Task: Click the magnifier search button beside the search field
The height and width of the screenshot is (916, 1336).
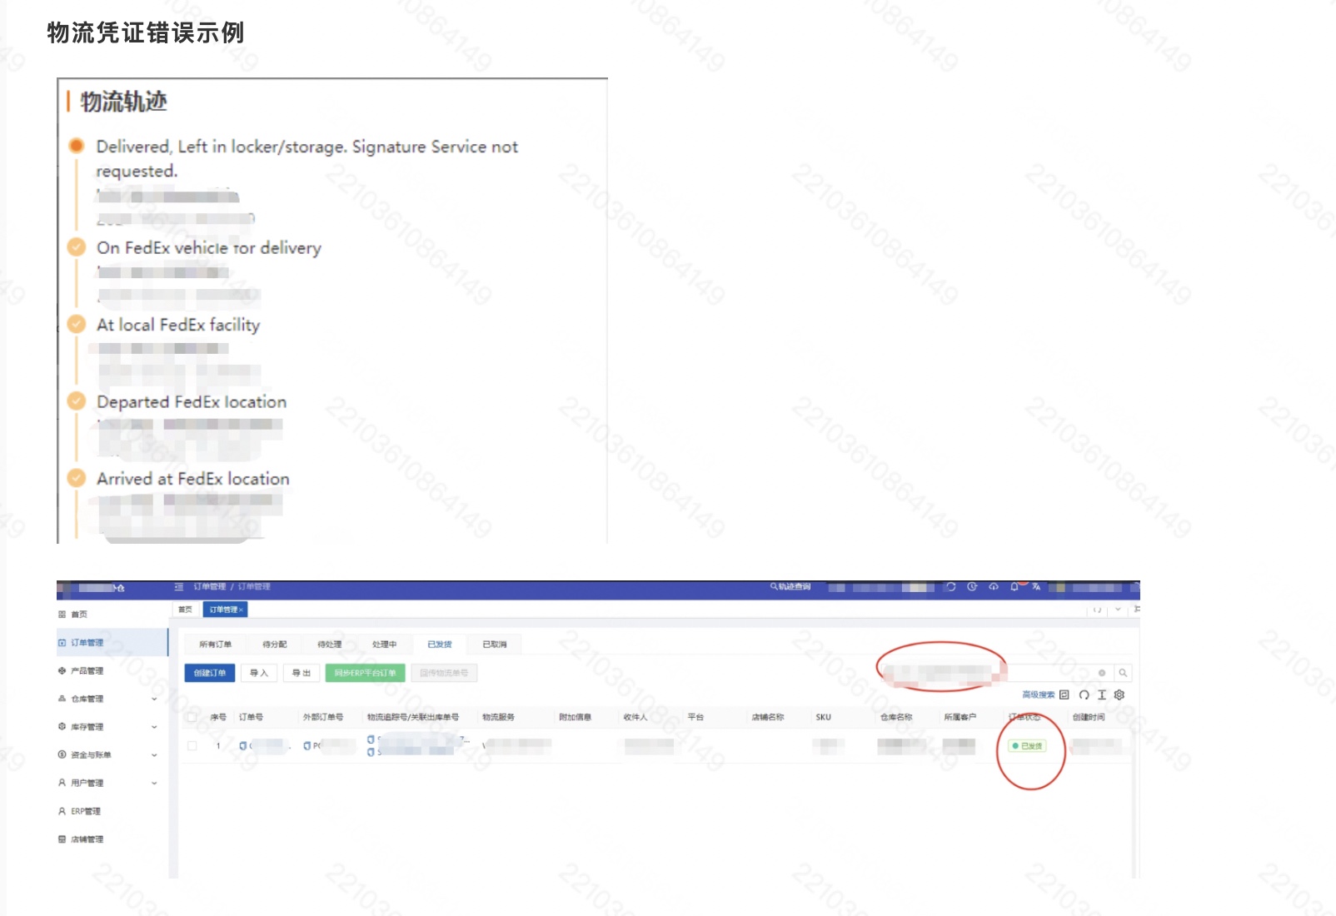Action: (x=1123, y=673)
